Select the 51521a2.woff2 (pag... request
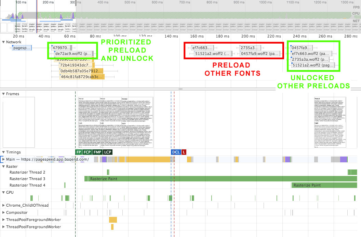The width and height of the screenshot is (361, 237). tap(313, 65)
